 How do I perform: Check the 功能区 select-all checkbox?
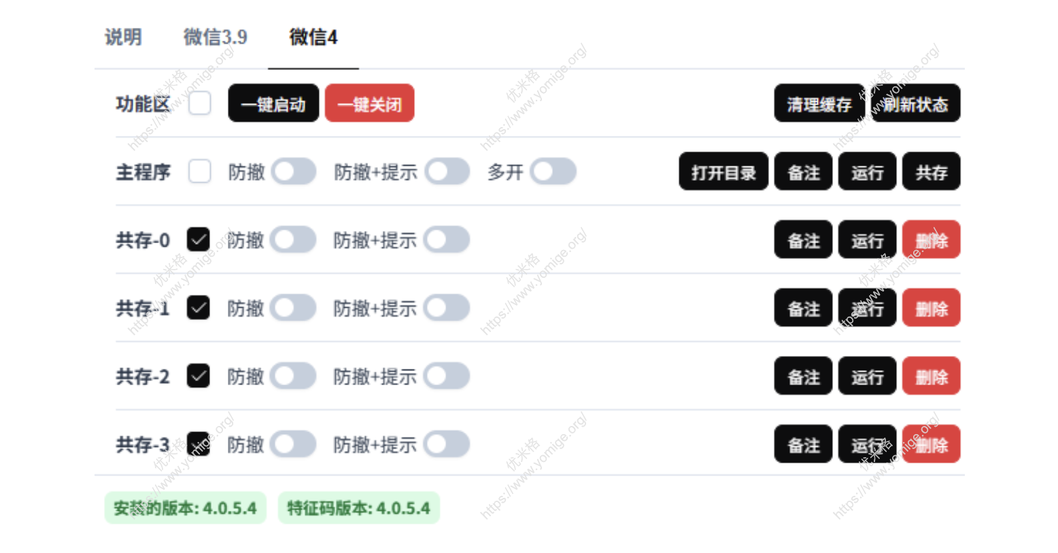click(199, 103)
